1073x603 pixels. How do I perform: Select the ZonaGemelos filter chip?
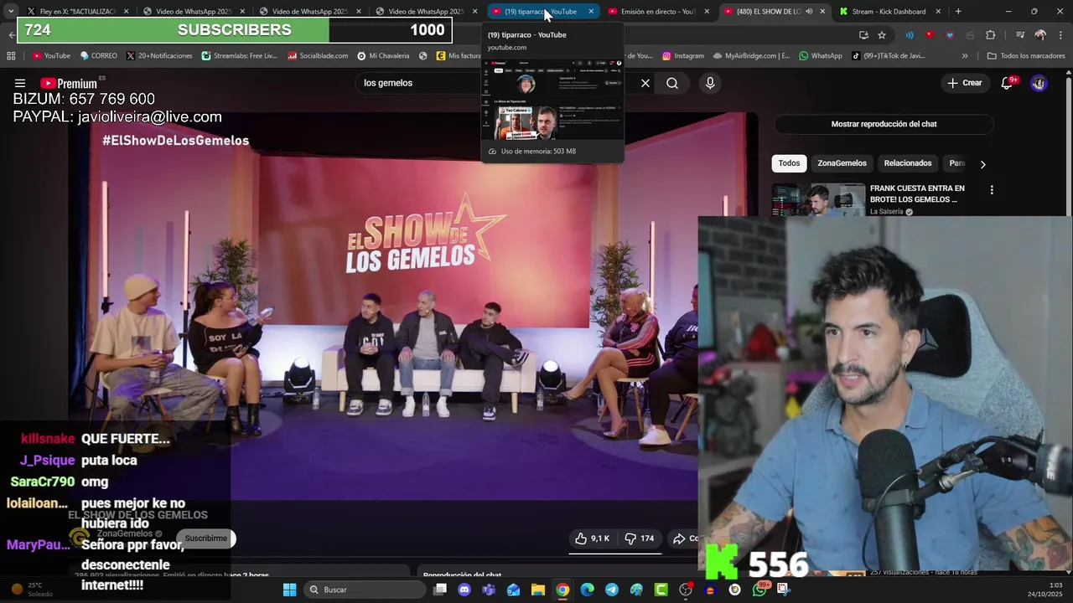(842, 163)
